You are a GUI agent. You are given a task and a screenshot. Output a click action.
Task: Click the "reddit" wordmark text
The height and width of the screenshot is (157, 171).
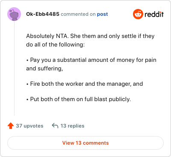(154, 14)
